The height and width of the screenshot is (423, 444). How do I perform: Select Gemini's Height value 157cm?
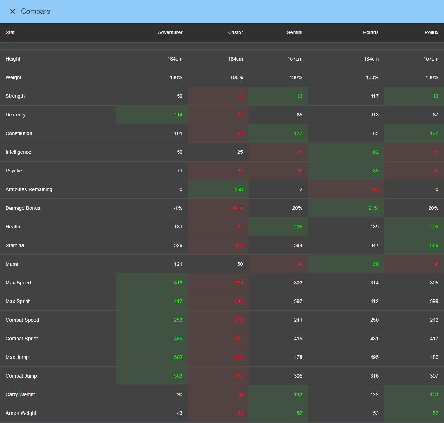[295, 59]
